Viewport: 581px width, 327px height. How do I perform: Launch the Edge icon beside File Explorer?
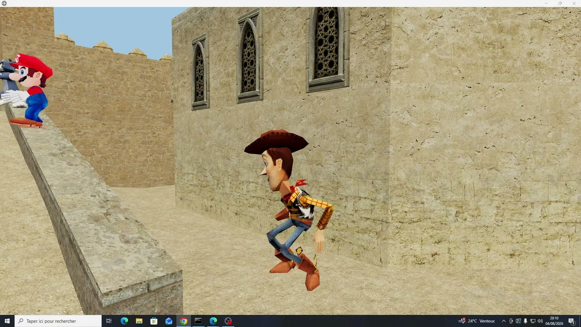click(x=124, y=321)
